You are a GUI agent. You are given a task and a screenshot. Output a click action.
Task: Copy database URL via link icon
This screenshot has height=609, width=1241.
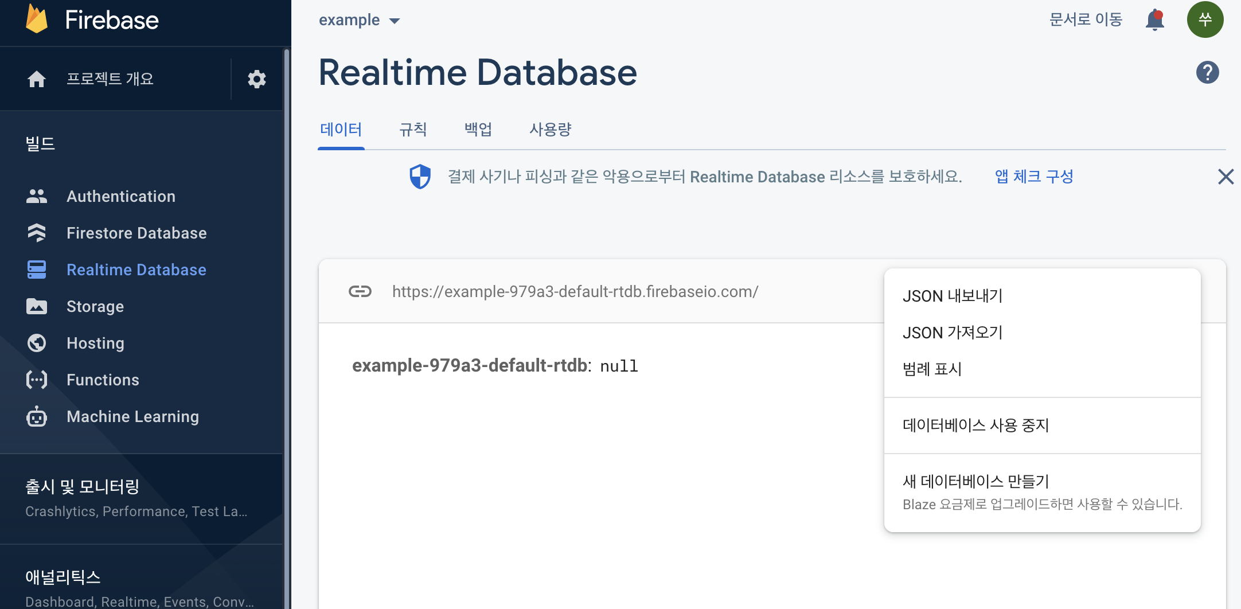360,291
